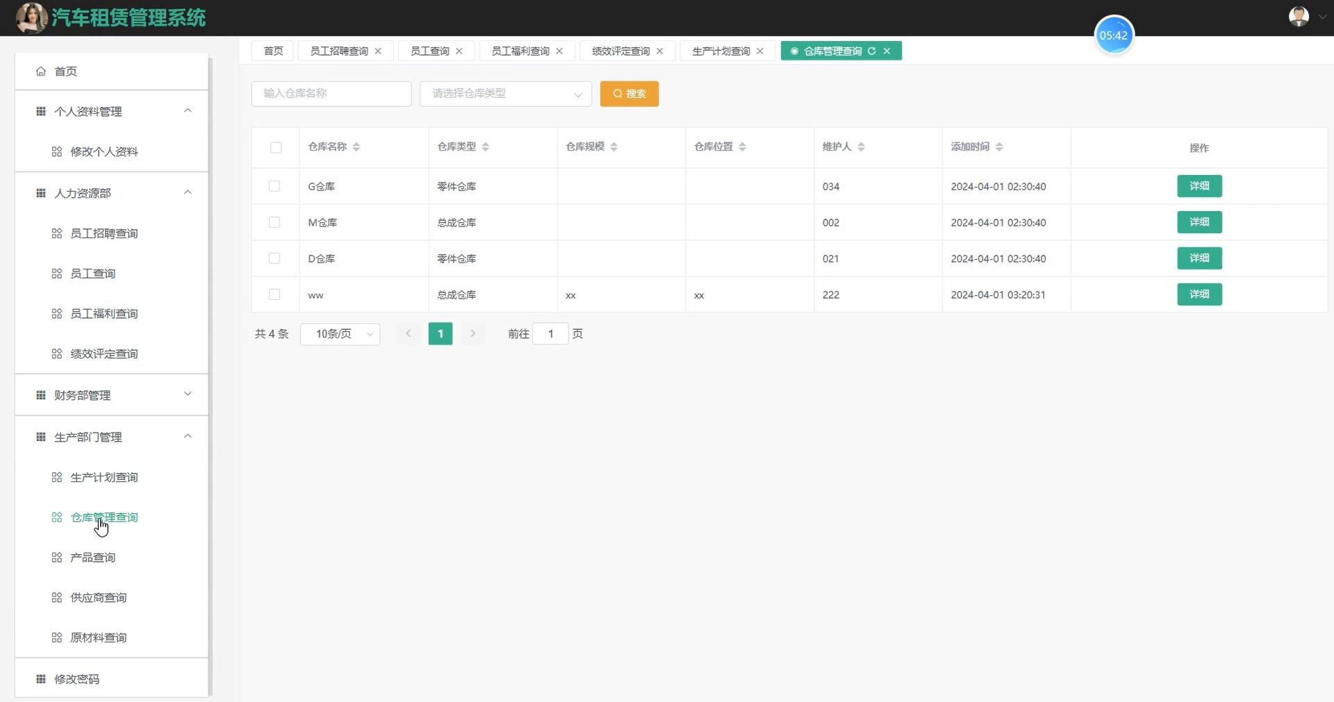Open the dropdown arrow beside user avatar

(x=1322, y=17)
